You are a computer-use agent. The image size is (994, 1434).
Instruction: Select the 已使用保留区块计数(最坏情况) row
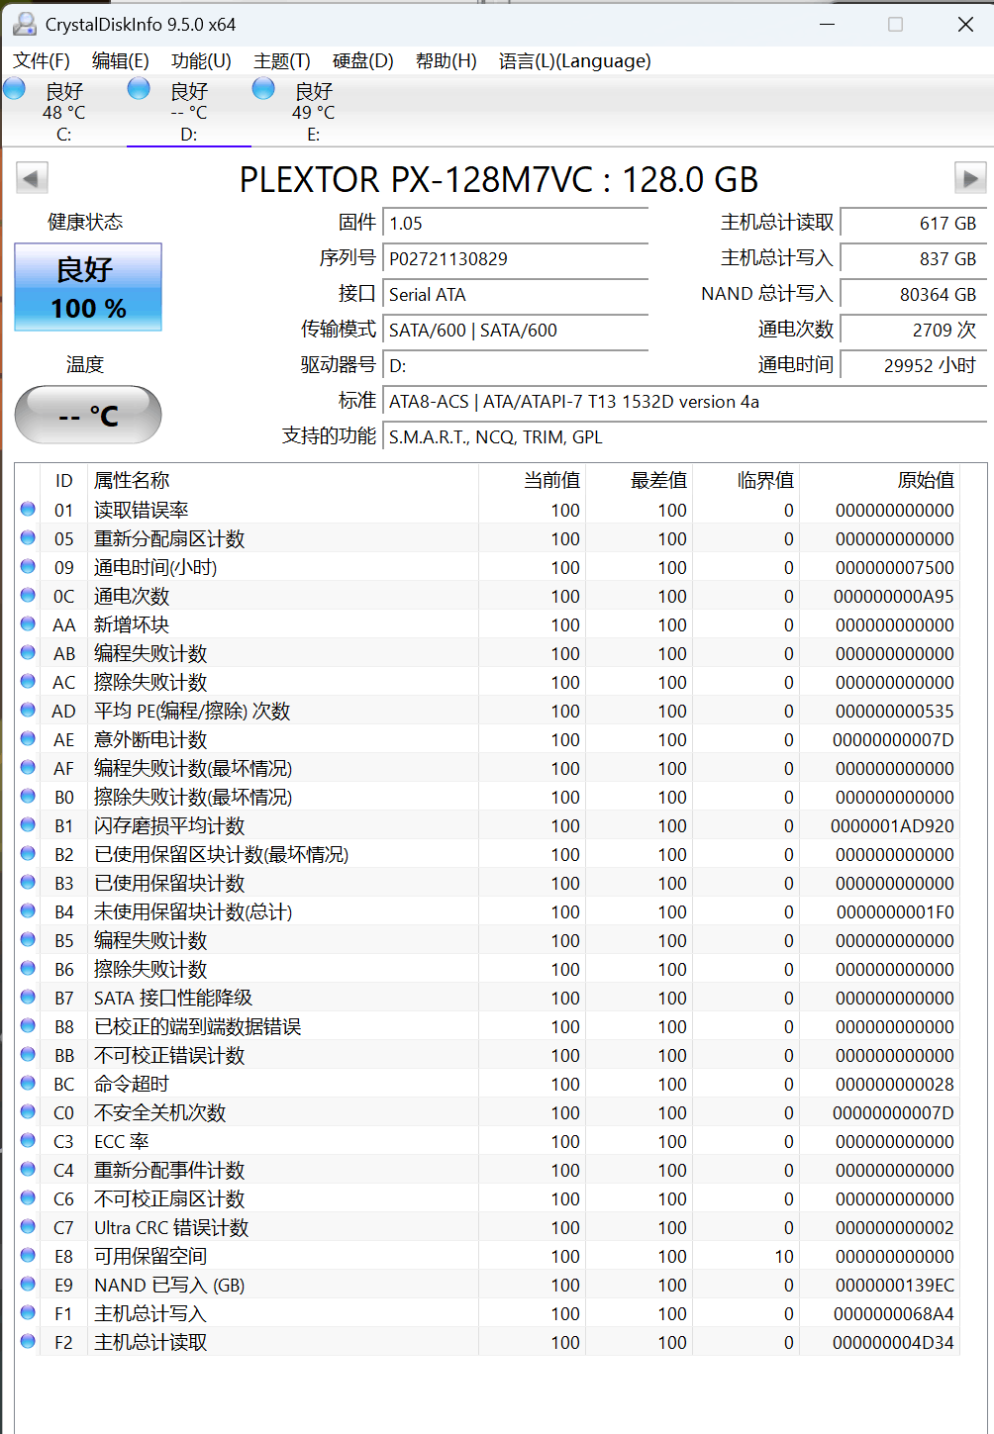coord(488,854)
